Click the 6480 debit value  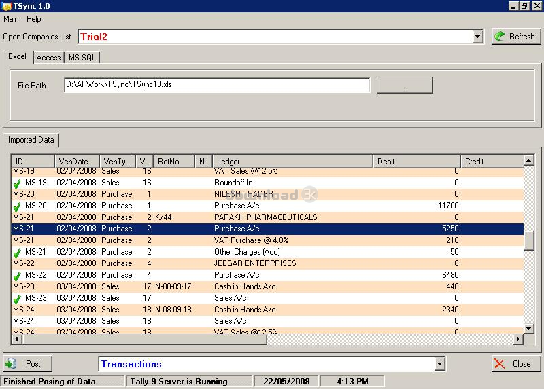(450, 275)
